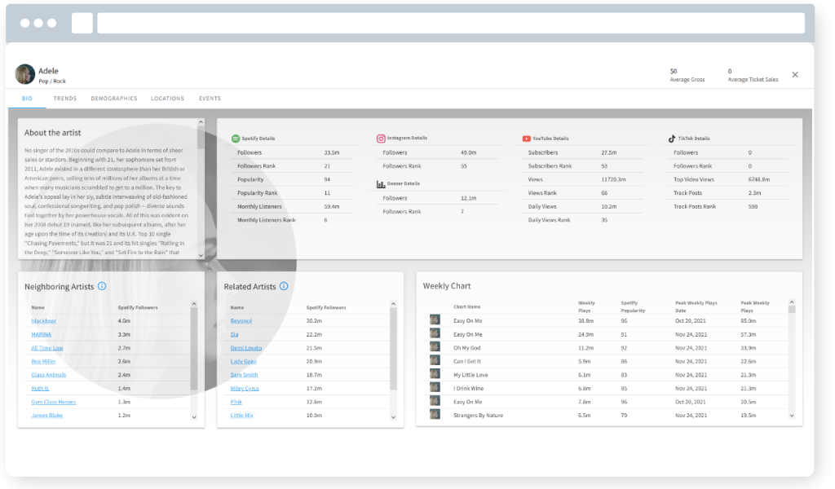Select the Locations tab
The image size is (835, 489).
coord(167,99)
